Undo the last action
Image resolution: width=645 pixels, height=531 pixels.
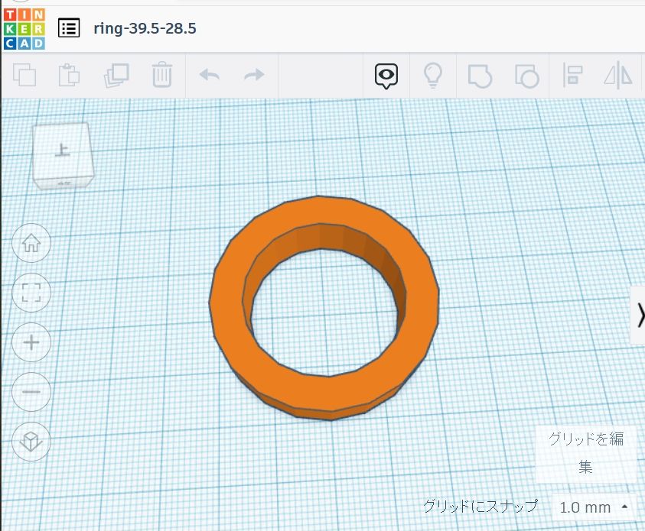click(x=209, y=75)
